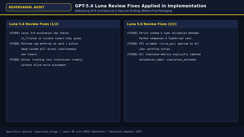Click the [FIXED] tag beside 'PII scrubber'
Image resolution: width=244 pixels, height=137 pixels.
point(132,44)
